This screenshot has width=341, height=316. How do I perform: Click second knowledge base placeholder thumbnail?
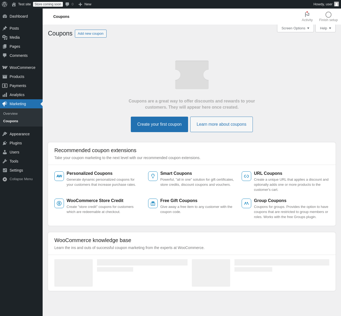211,273
